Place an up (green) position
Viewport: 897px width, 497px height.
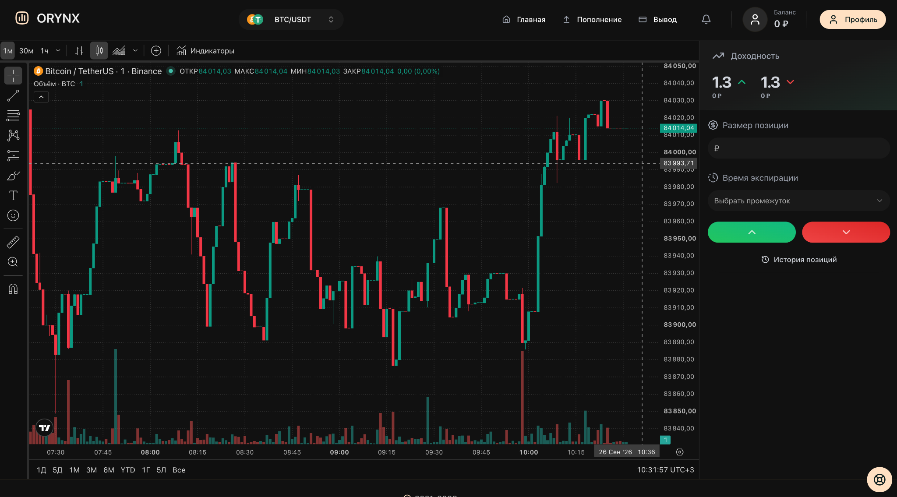click(752, 232)
